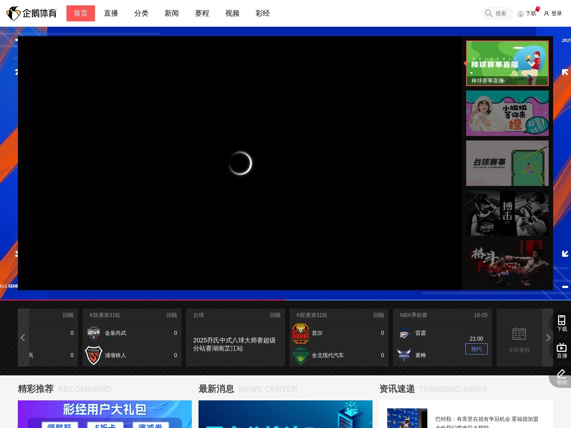This screenshot has height=428, width=571.
Task: Open the 首页 navigation tab
Action: click(81, 13)
